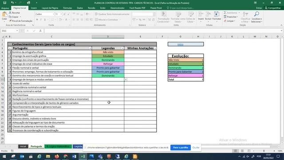
Task: Open the Legendas column filter arrow
Action: (x=122, y=48)
